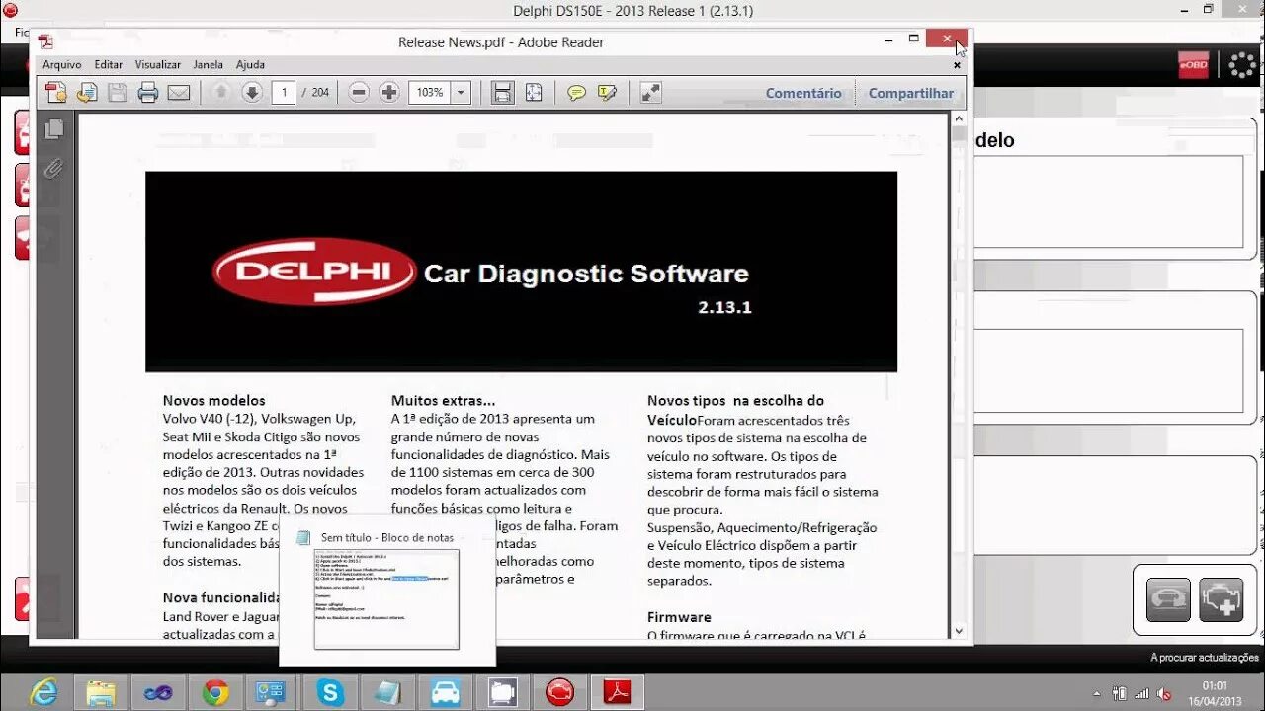Click the OBD icon in the Delphi window

pyautogui.click(x=1193, y=65)
